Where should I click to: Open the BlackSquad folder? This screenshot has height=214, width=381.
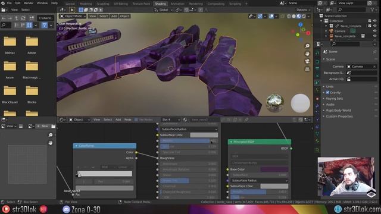coord(10,95)
